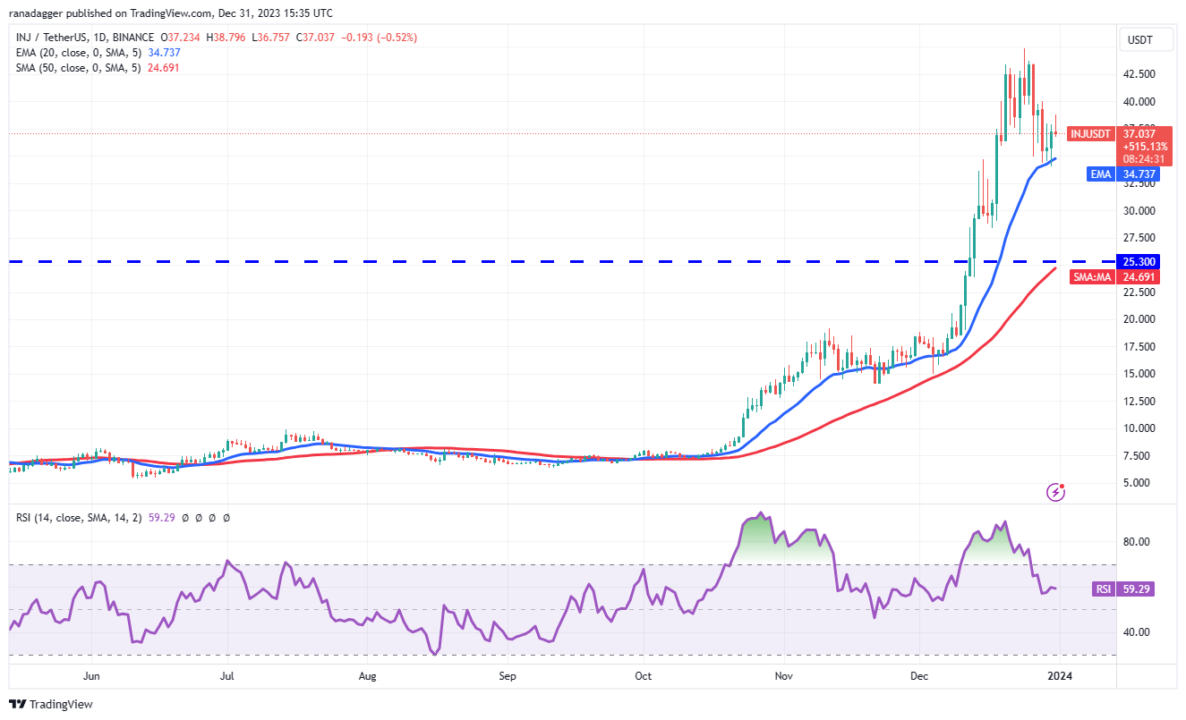Click the blue dashed horizontal line at 25.300
Screen dimensions: 1186x720
coord(537,262)
